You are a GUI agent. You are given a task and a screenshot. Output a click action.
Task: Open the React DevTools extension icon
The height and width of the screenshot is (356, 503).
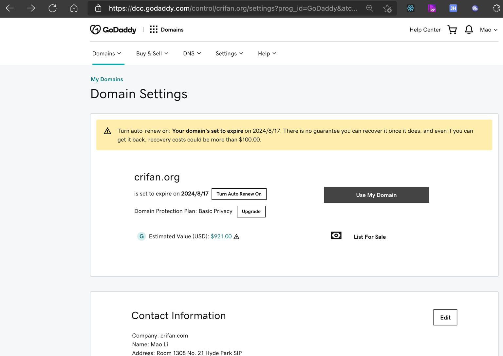411,8
